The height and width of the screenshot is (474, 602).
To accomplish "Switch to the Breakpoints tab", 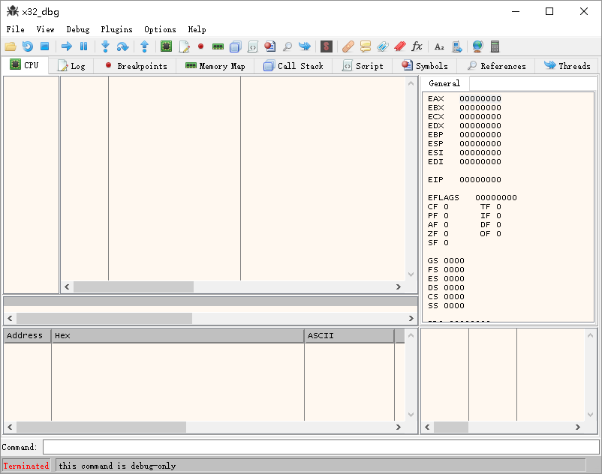I will tap(135, 66).
